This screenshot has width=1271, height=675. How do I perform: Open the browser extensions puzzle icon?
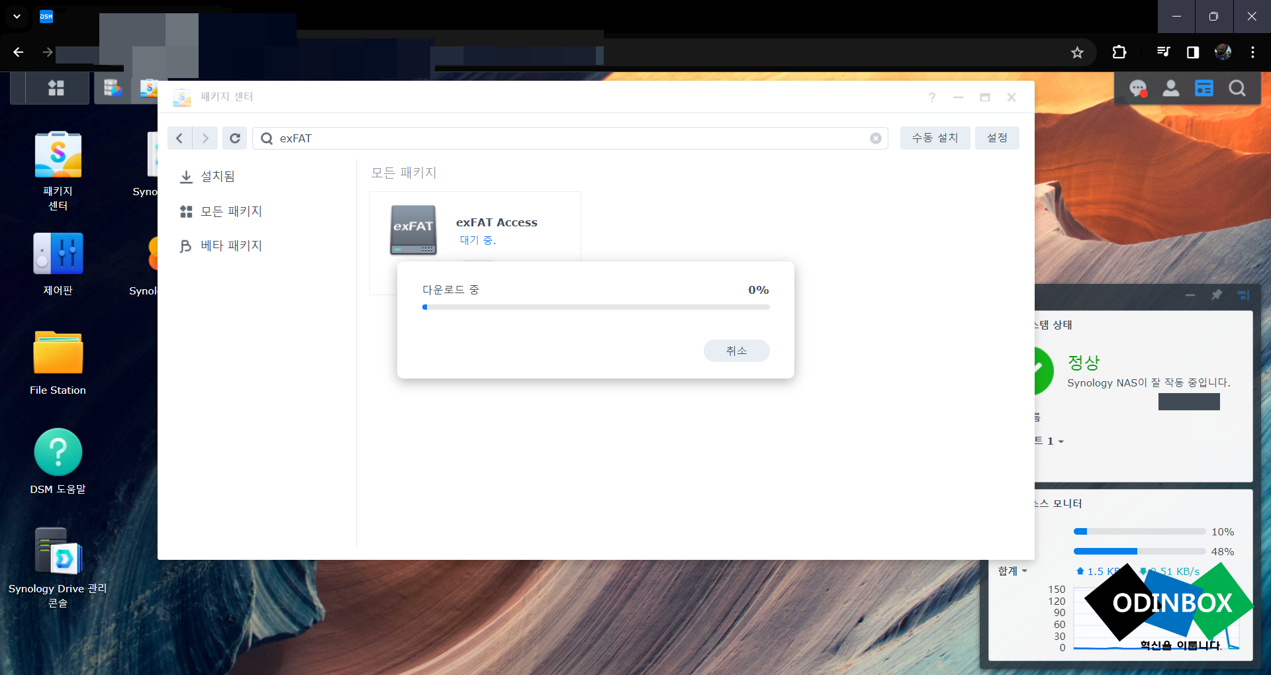(x=1119, y=52)
